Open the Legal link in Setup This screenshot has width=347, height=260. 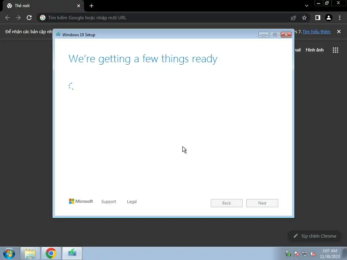pos(132,202)
